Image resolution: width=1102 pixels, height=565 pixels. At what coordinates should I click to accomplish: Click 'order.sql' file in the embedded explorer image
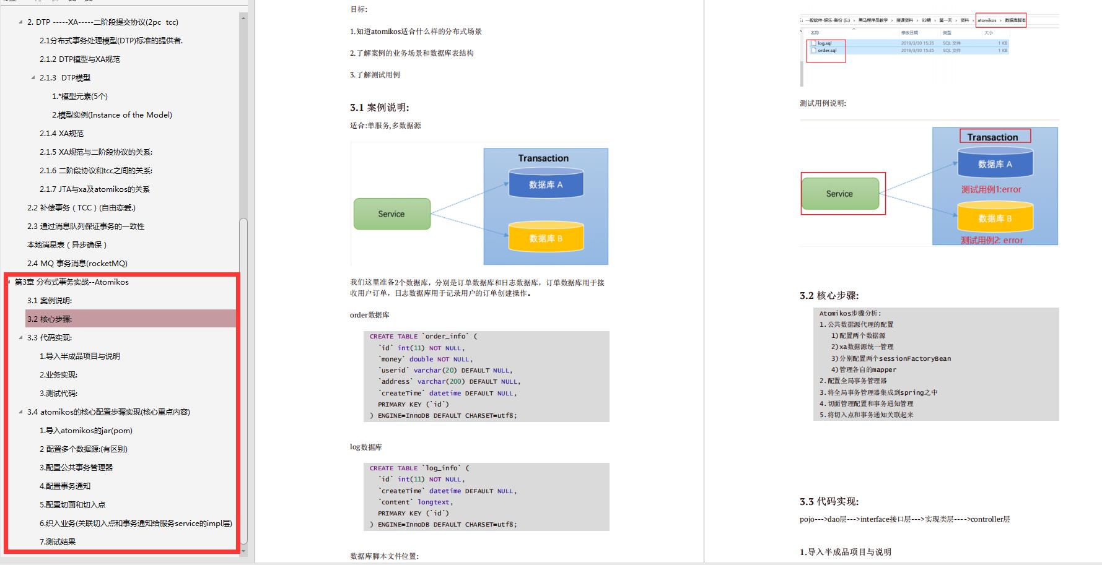[827, 50]
